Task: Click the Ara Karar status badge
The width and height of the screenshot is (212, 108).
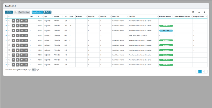Action: pyautogui.click(x=166, y=31)
